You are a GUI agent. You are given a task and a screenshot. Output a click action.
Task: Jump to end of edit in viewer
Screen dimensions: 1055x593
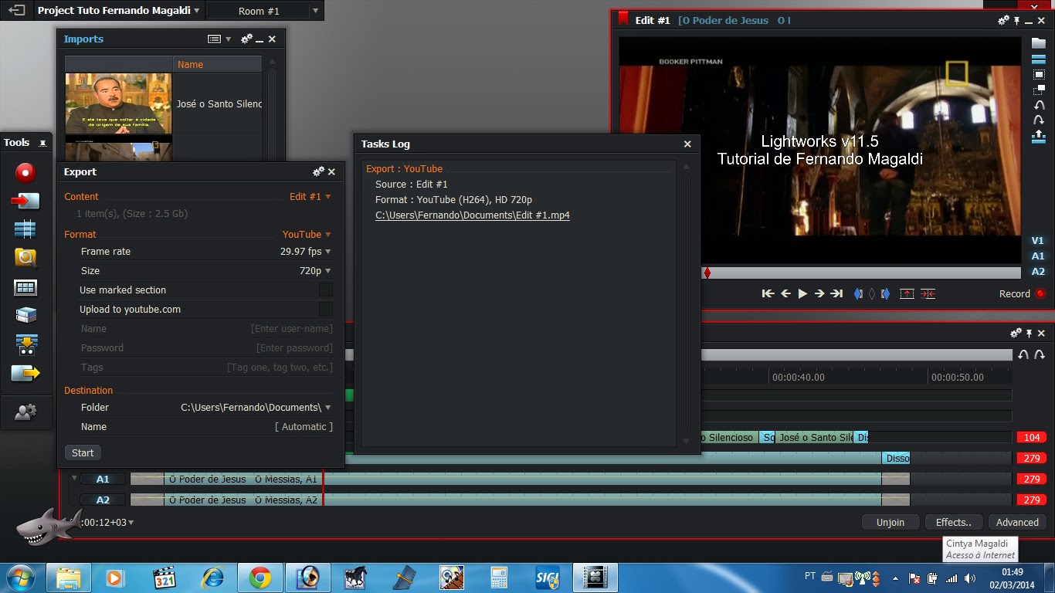pos(836,293)
